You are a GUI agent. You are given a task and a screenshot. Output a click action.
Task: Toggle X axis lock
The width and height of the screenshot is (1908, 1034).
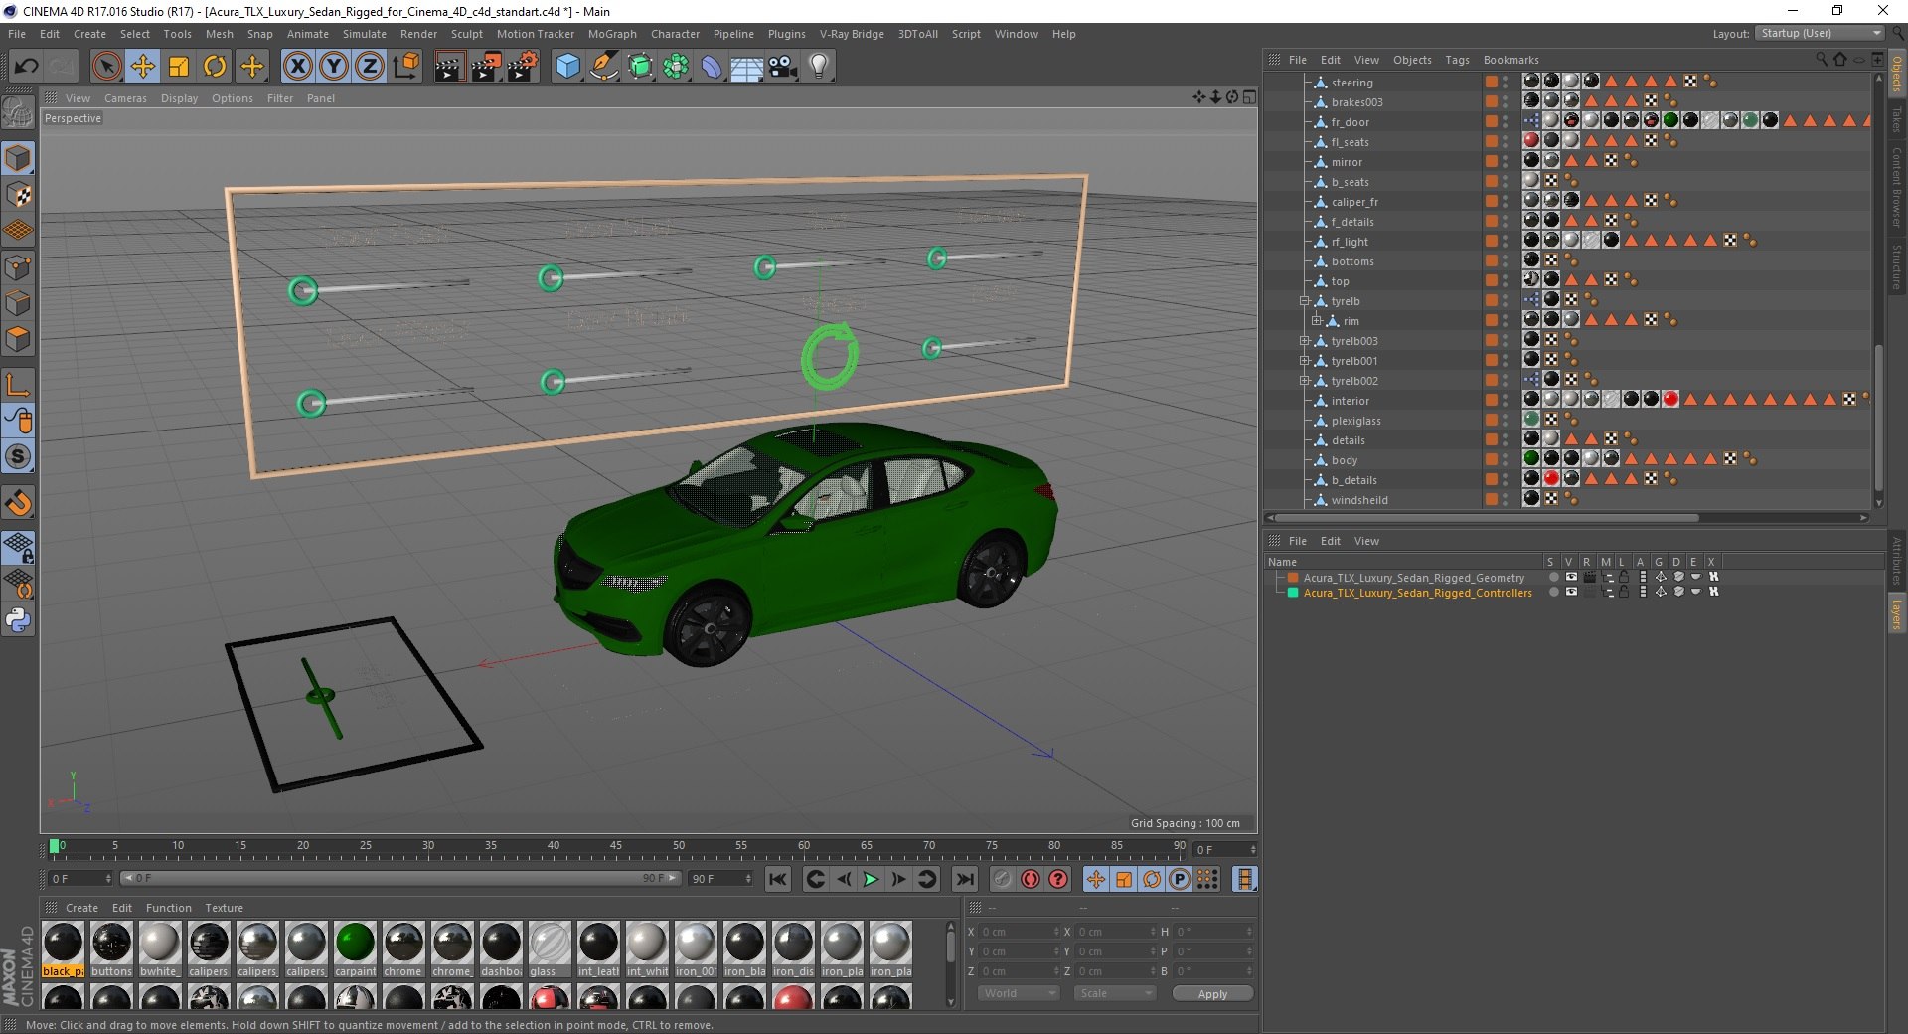click(x=297, y=67)
